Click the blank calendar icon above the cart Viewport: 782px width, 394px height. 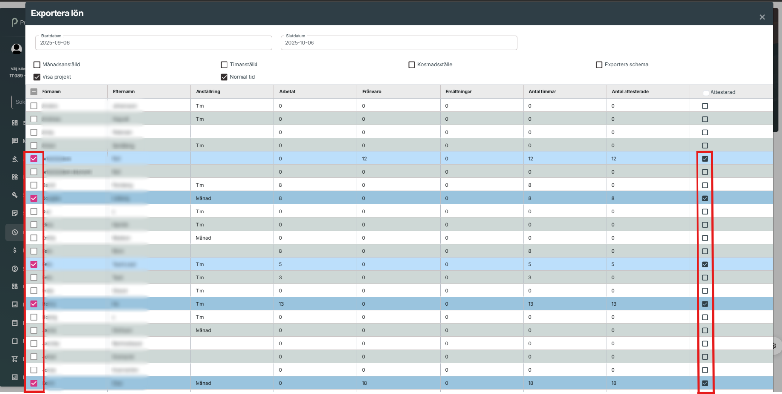click(15, 341)
